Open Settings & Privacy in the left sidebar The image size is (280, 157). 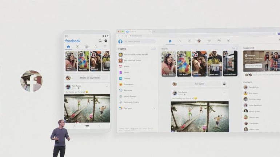pos(129,102)
